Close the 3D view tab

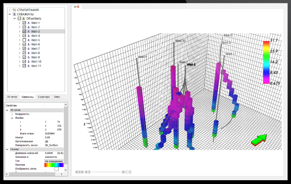pyautogui.click(x=78, y=7)
